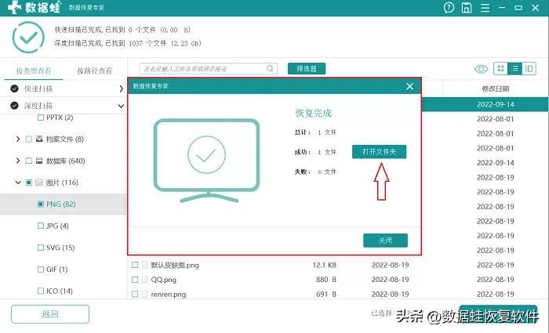
Task: Select the GIF (1) tree item
Action: 56,269
